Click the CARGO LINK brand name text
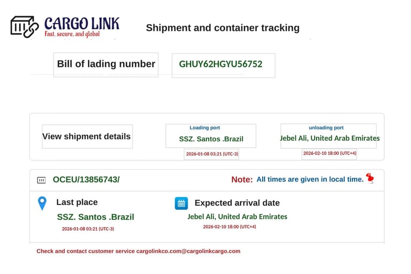Image resolution: width=411 pixels, height=274 pixels. pyautogui.click(x=81, y=24)
